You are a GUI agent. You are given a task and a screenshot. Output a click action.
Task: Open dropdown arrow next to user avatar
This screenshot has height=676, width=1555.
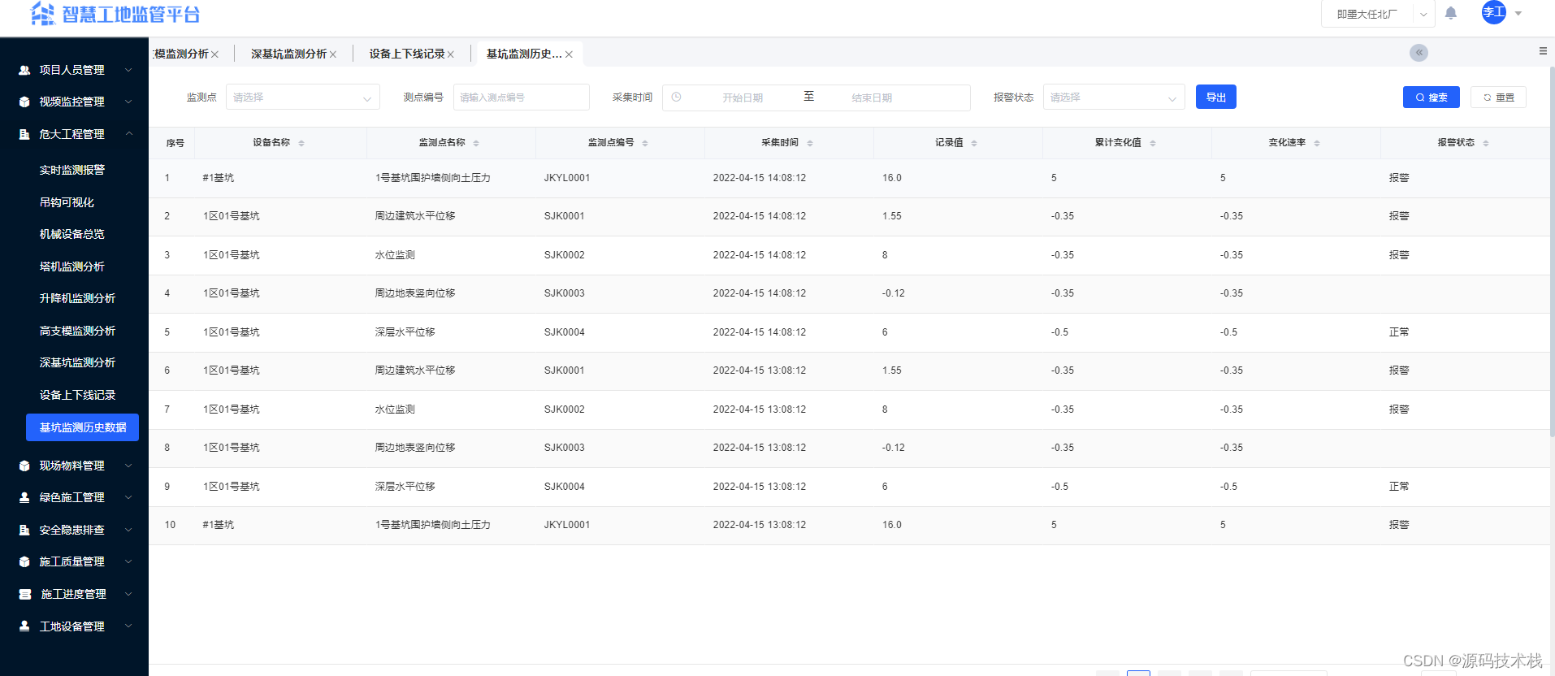(1518, 13)
